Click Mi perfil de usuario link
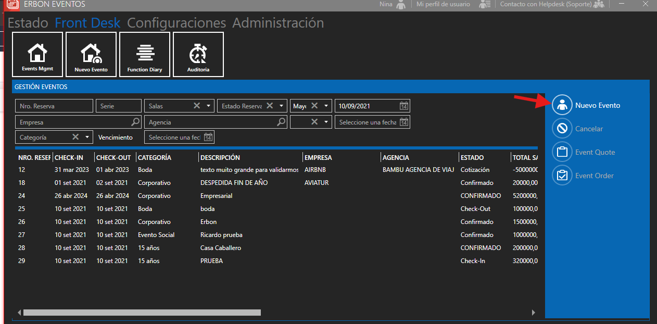657x324 pixels. [x=443, y=4]
